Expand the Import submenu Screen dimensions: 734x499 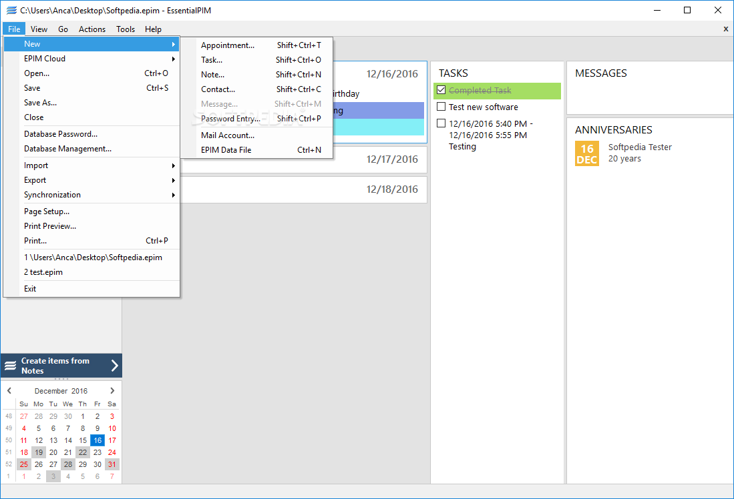click(91, 165)
